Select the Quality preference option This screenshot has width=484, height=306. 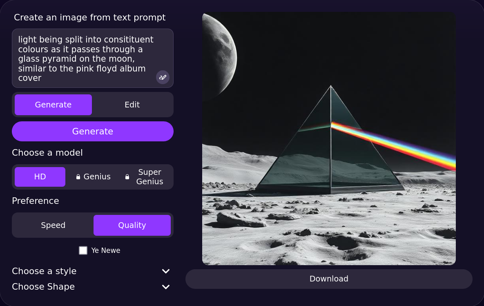(132, 225)
